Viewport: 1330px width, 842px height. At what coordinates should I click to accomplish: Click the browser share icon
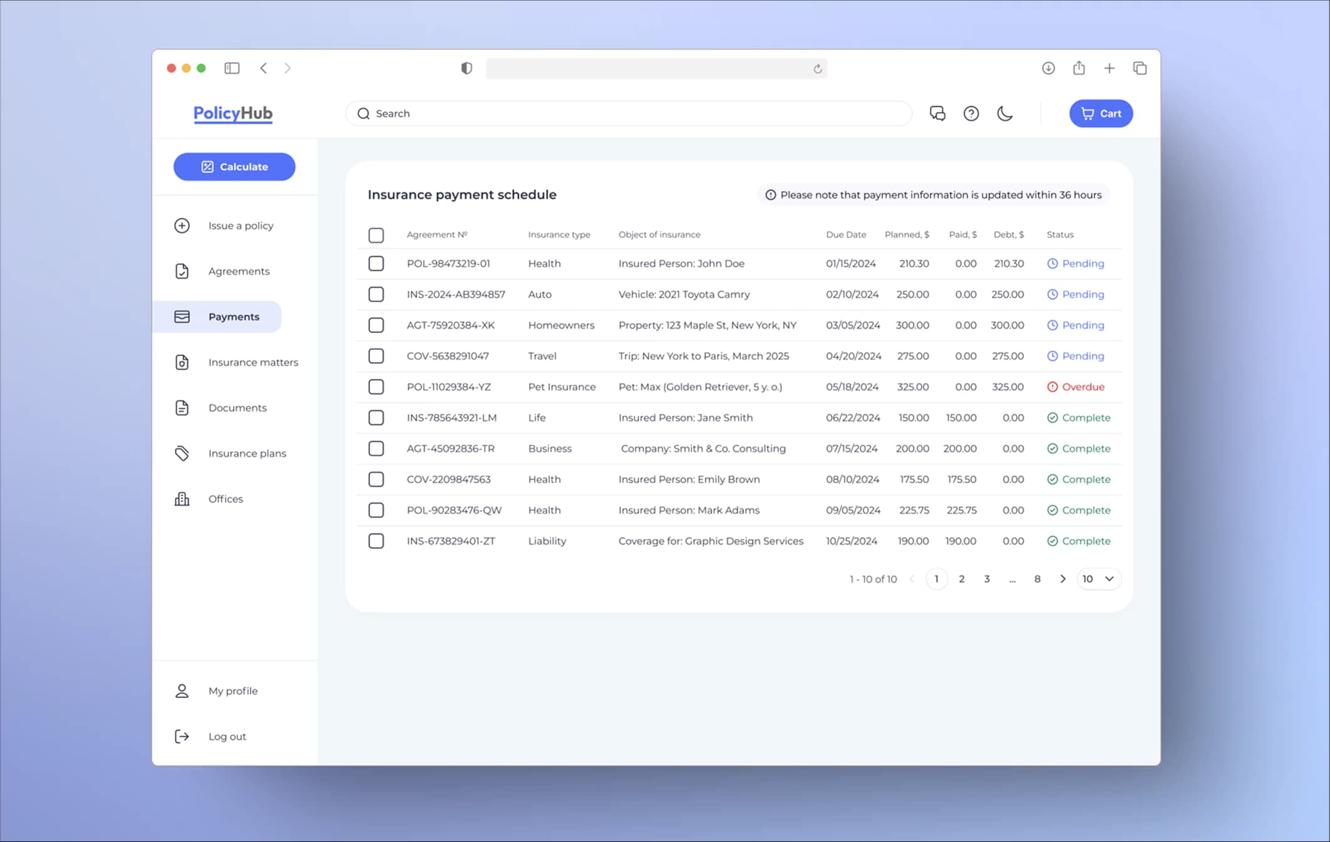(x=1079, y=68)
